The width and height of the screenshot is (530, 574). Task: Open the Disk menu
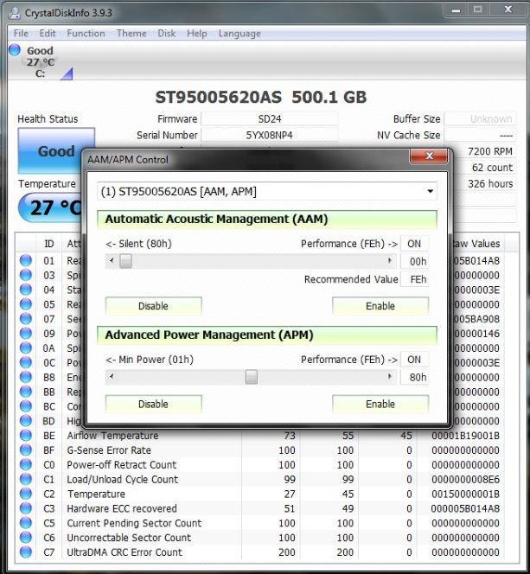click(167, 34)
